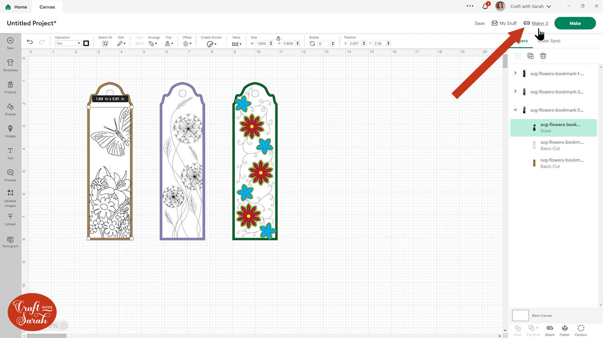
Task: Click the Blank Canvas color swatch
Action: 520,315
